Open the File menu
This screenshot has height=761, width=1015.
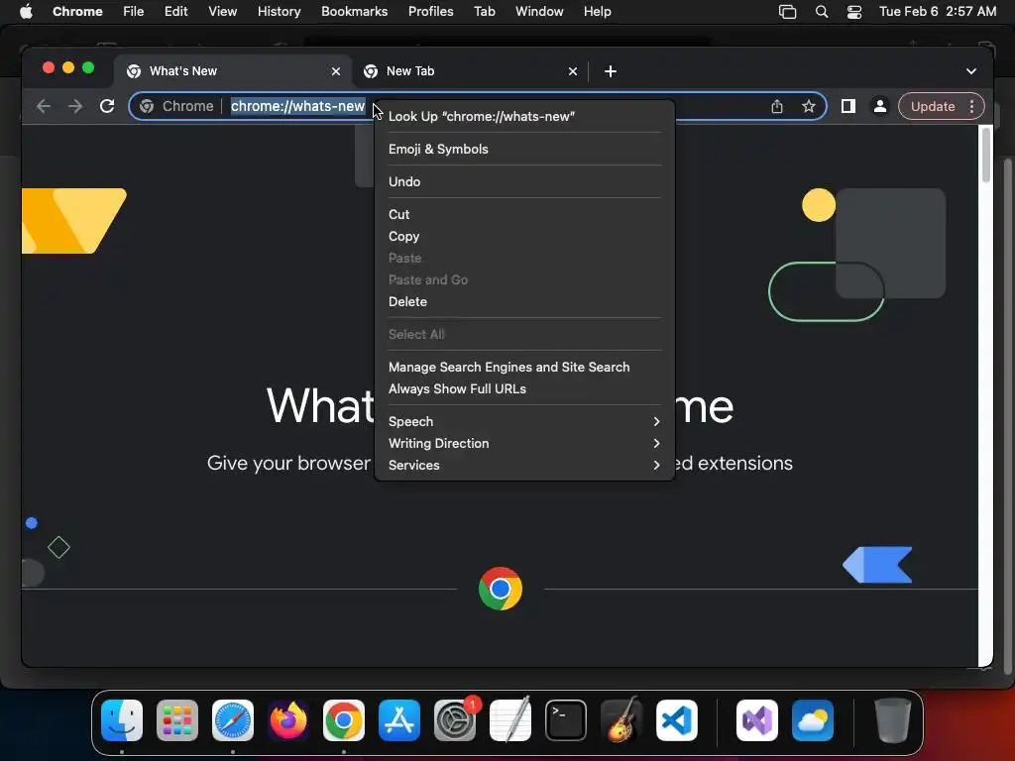[134, 12]
